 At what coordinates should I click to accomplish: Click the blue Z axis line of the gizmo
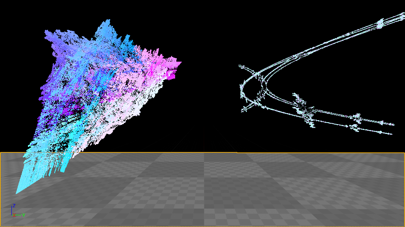click(11, 210)
